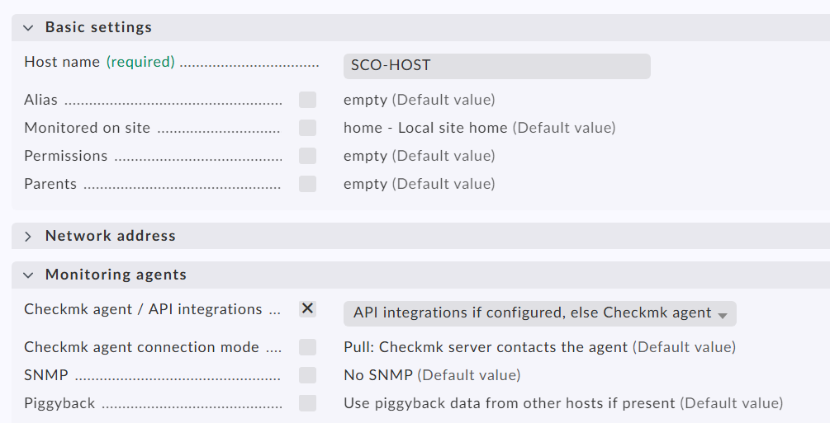Screen dimensions: 830x423
Task: Click the Checkmk agent connection mode label
Action: (x=141, y=347)
